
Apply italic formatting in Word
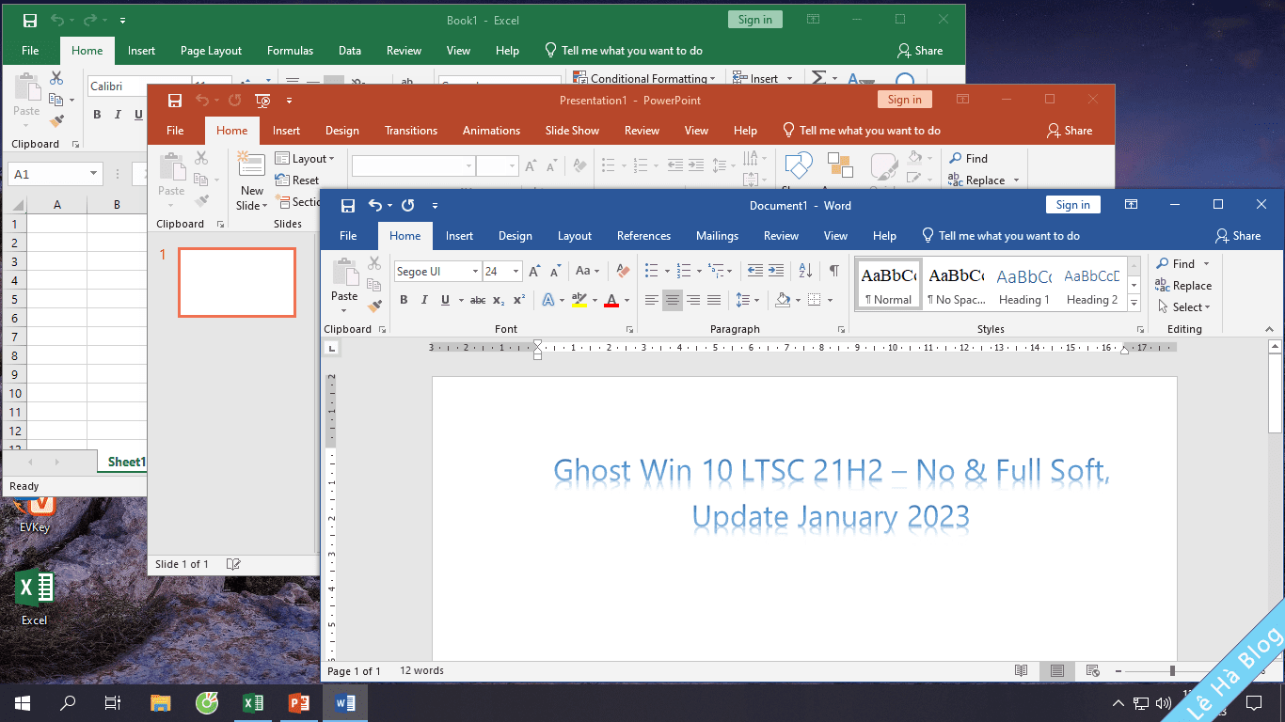tap(424, 300)
